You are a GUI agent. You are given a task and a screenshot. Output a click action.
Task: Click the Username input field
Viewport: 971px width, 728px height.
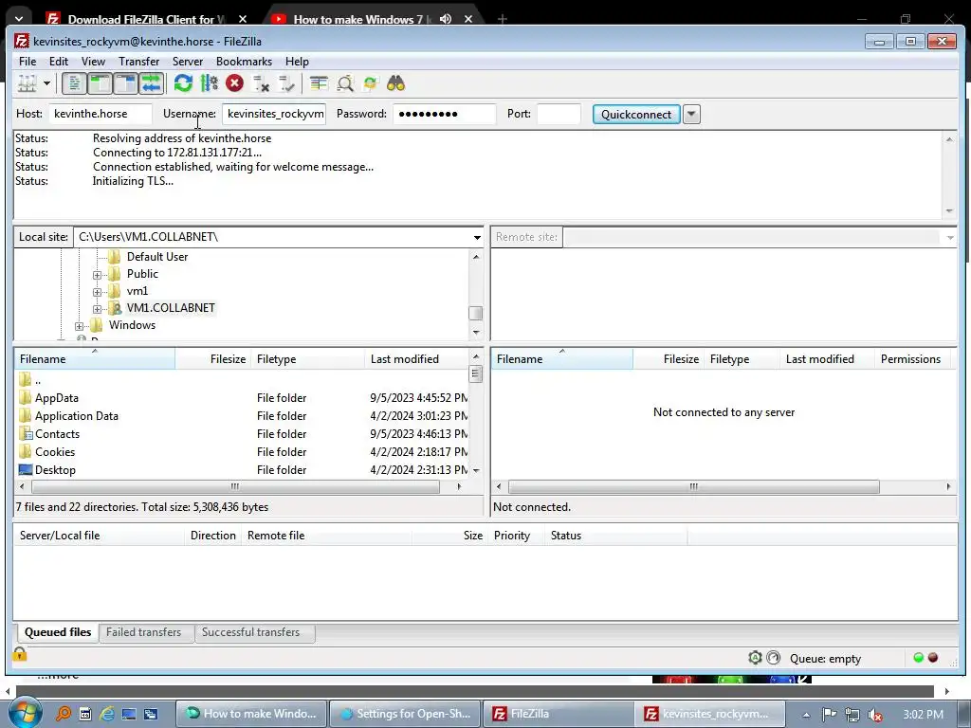pyautogui.click(x=274, y=114)
